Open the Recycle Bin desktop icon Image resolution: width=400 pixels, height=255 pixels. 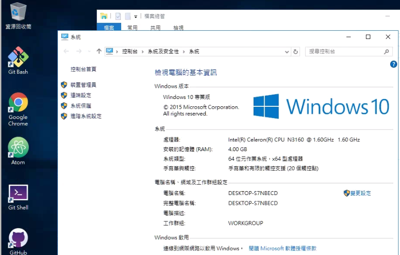(x=18, y=15)
